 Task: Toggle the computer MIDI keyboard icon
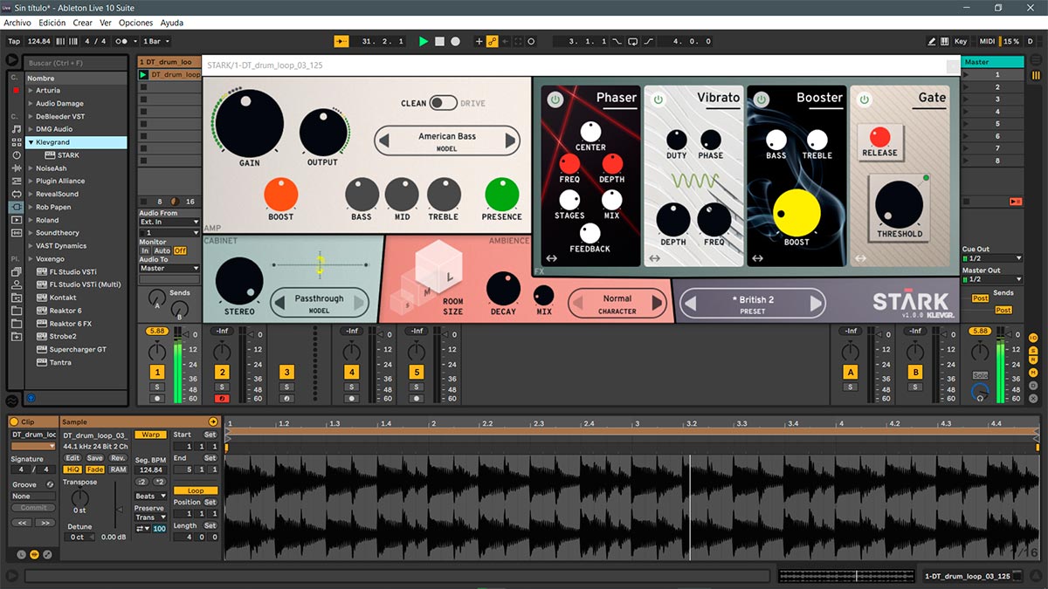tap(945, 41)
